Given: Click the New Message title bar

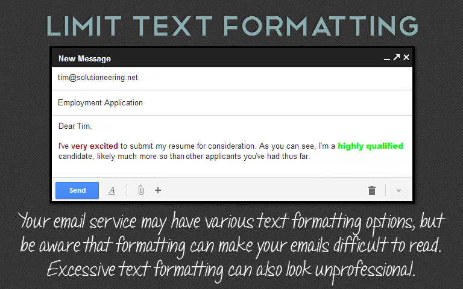Looking at the screenshot, I should coord(211,58).
